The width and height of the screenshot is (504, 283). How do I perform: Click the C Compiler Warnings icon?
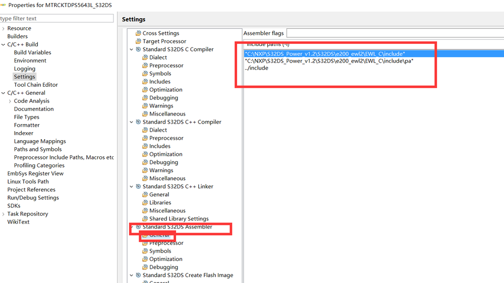145,105
